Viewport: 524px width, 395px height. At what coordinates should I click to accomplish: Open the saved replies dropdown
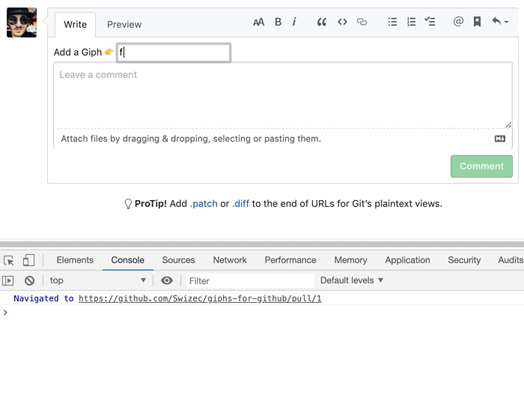tap(500, 22)
